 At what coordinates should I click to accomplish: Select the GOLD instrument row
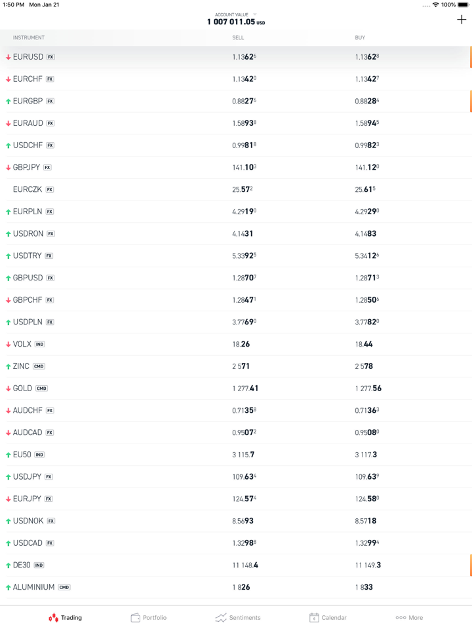point(23,388)
